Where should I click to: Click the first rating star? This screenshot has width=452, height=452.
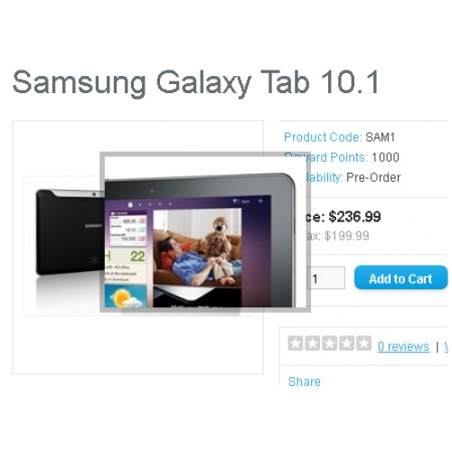(295, 344)
